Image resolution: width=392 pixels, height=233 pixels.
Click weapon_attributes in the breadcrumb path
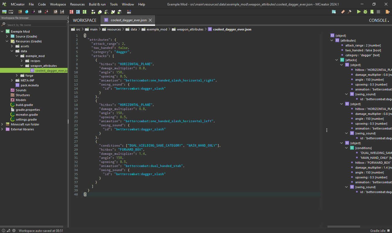point(190,29)
